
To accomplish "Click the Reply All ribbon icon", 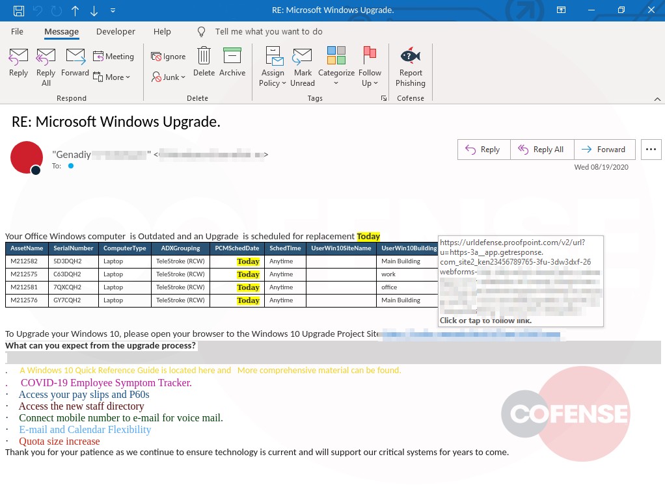I will pyautogui.click(x=46, y=67).
